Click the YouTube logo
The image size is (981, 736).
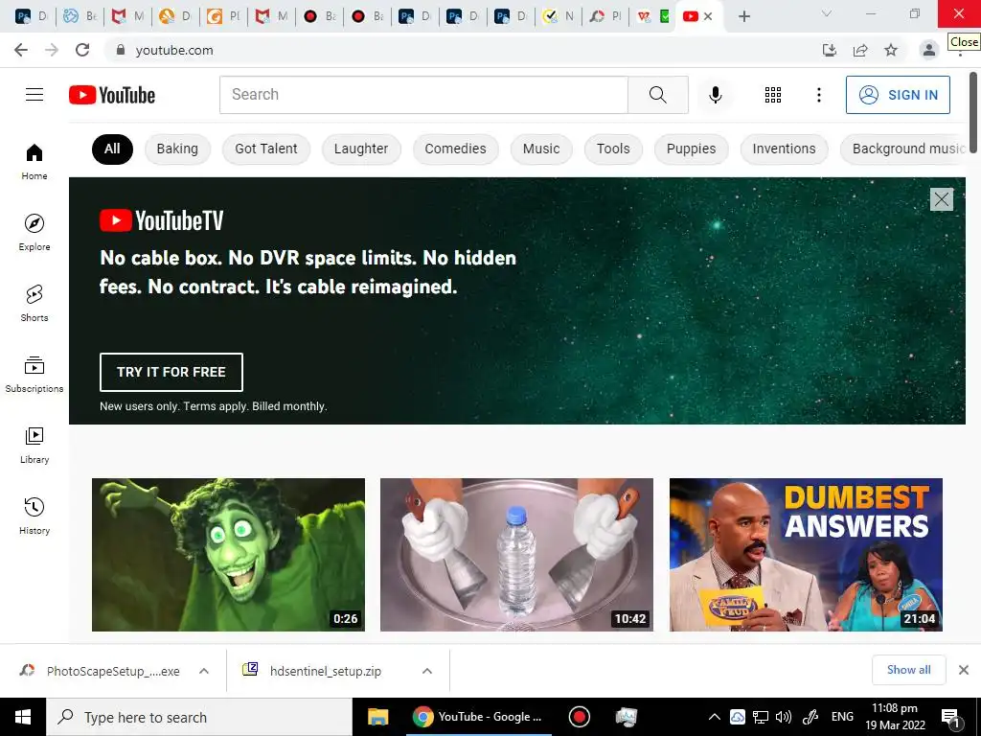click(x=112, y=95)
